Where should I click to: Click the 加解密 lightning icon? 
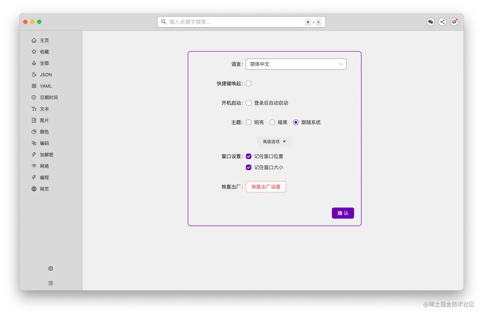click(34, 155)
